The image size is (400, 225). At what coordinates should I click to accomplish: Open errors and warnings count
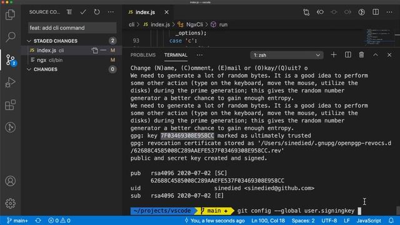tap(59, 221)
